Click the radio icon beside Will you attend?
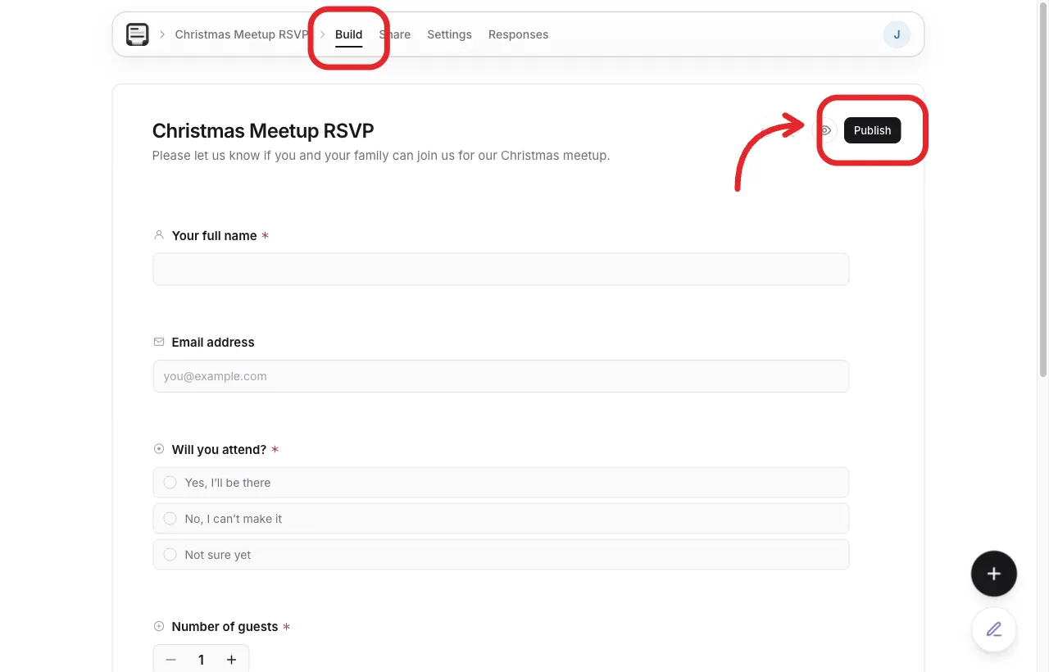The width and height of the screenshot is (1049, 672). pos(159,449)
